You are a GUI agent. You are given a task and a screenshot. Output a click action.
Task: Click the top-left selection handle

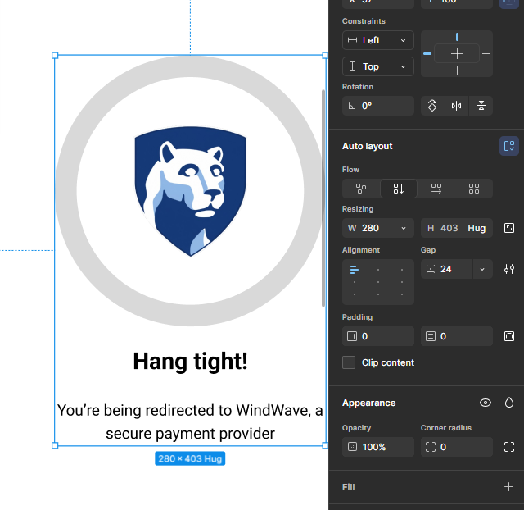tap(55, 56)
